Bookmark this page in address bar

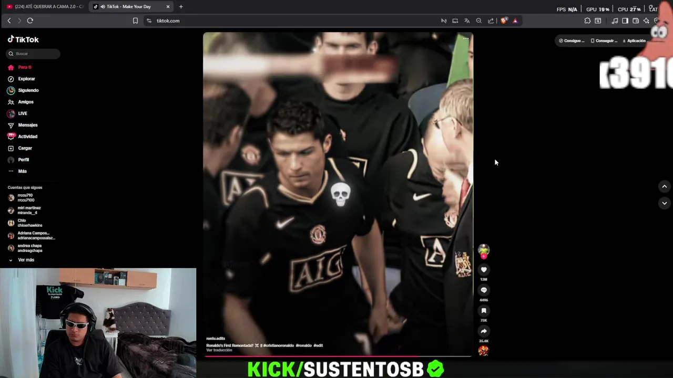click(x=135, y=20)
